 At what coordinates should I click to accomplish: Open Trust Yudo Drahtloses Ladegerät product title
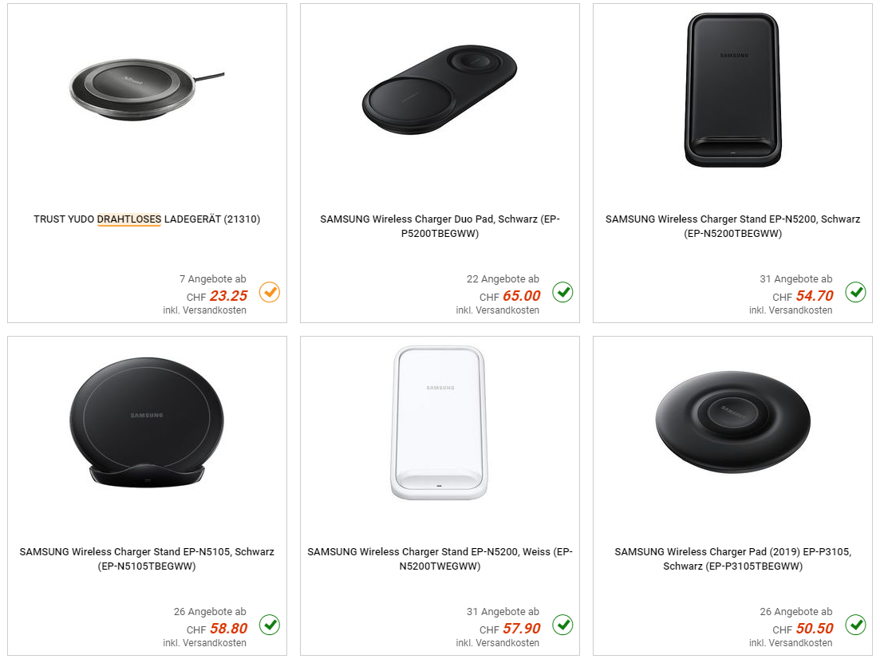point(147,219)
